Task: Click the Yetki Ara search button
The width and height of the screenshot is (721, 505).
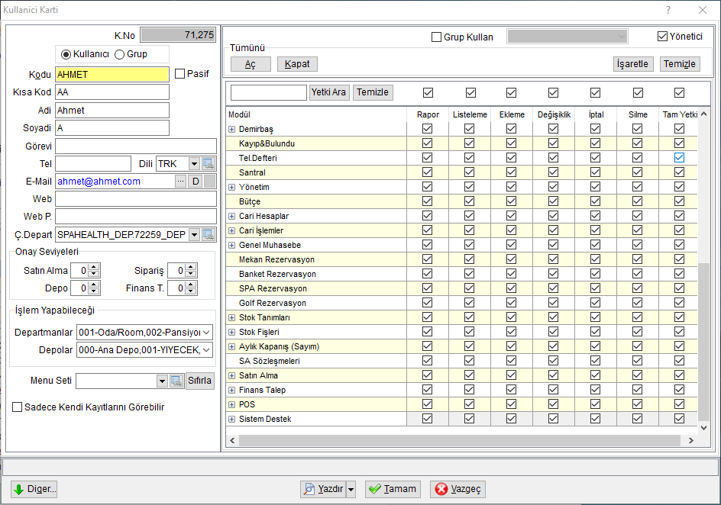Action: pyautogui.click(x=328, y=92)
